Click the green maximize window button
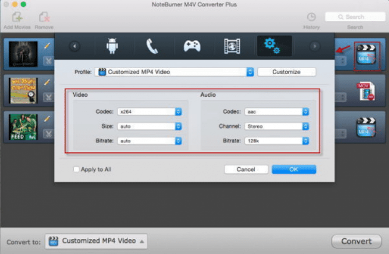This screenshot has height=254, width=389. coord(23,4)
